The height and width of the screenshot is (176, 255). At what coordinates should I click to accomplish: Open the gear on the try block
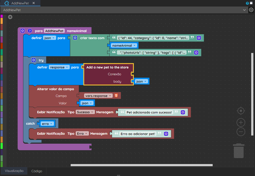(34, 60)
